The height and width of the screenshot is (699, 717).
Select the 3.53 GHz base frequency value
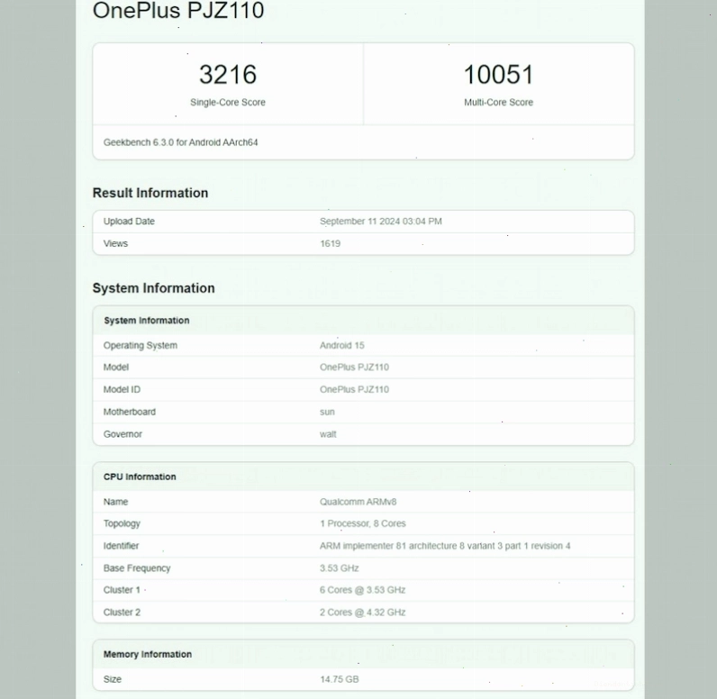point(340,568)
